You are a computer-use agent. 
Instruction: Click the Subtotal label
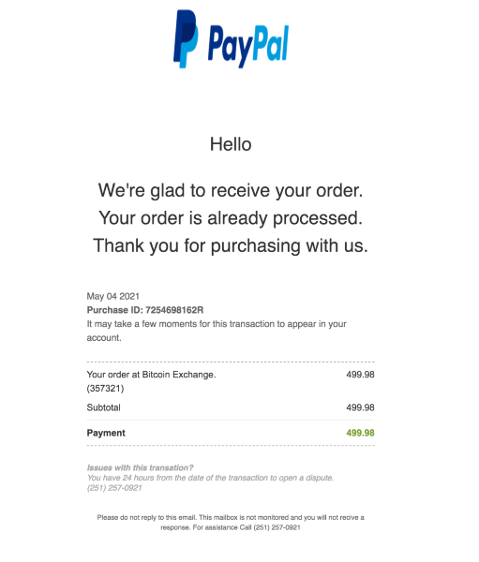pyautogui.click(x=104, y=407)
